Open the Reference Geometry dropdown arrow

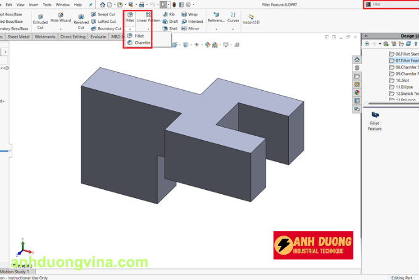tap(216, 28)
